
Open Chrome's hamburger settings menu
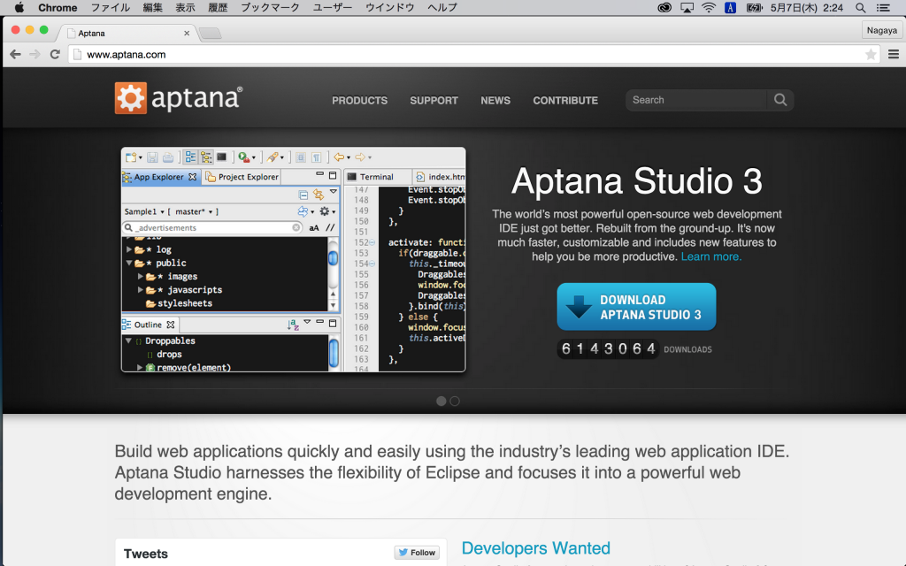tap(894, 54)
